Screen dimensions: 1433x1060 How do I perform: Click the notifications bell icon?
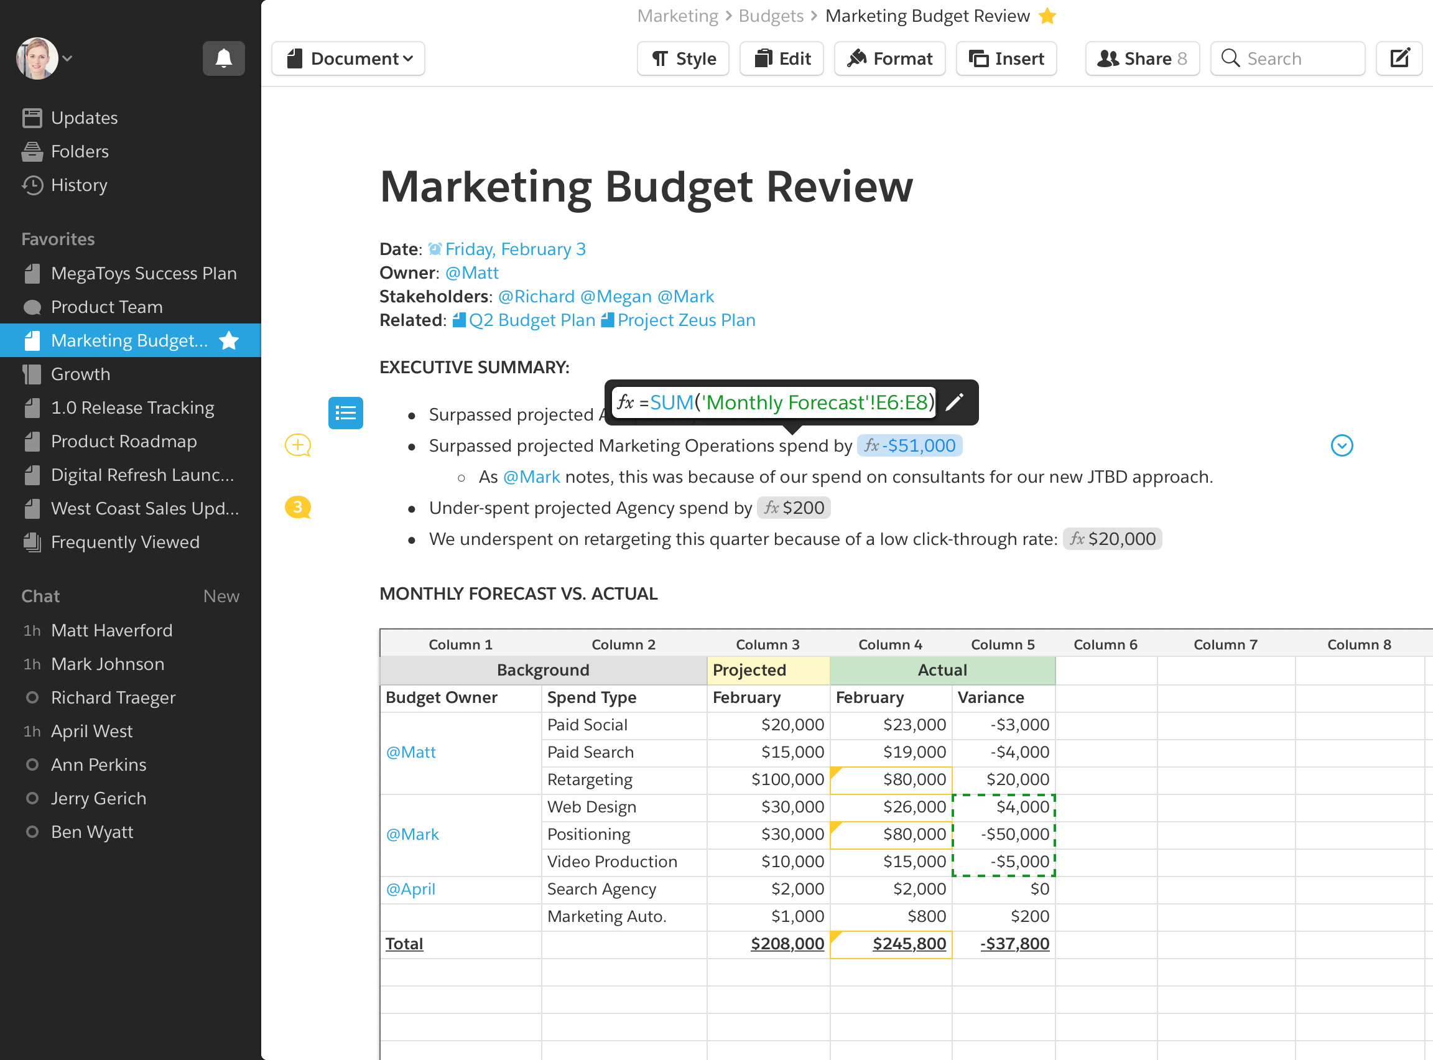(x=223, y=58)
